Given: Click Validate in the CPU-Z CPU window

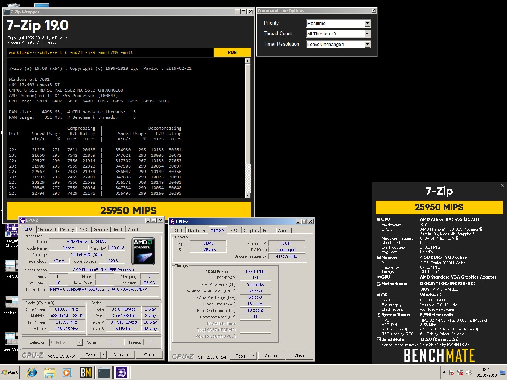Looking at the screenshot, I should click(x=121, y=355).
